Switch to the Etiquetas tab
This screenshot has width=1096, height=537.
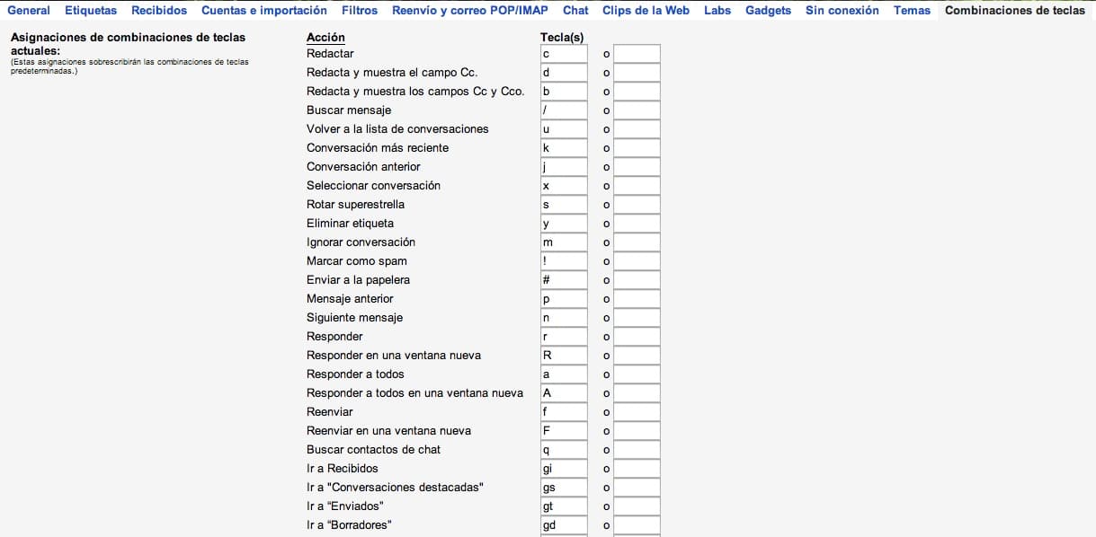click(x=91, y=11)
